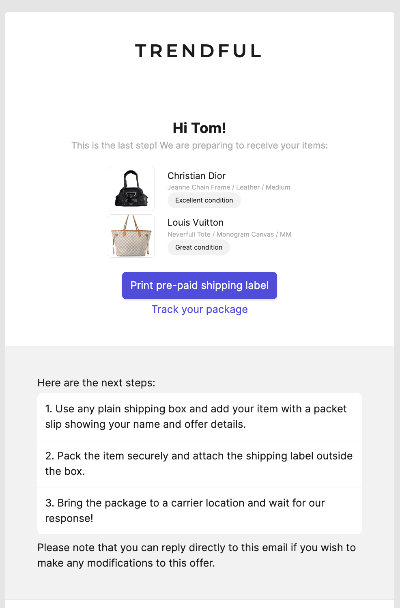Select the Great condition badge

point(199,248)
